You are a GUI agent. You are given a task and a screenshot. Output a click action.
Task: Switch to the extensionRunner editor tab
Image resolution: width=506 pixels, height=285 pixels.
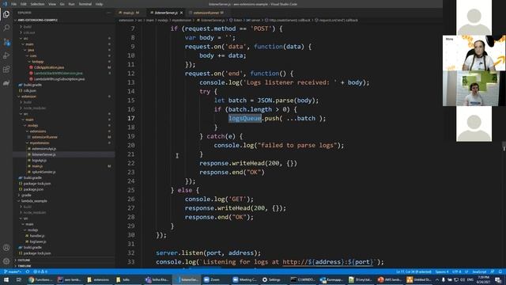tap(207, 13)
